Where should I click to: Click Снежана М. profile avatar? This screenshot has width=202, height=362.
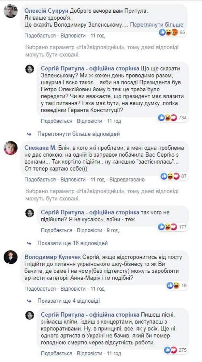10,148
